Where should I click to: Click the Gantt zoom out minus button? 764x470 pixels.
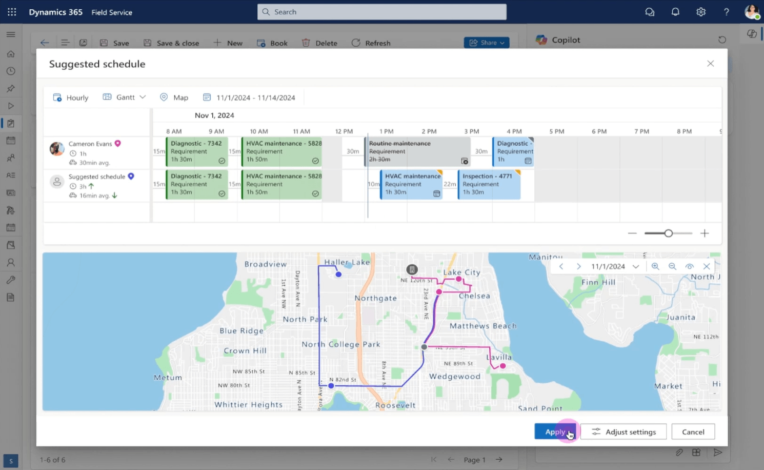[632, 233]
